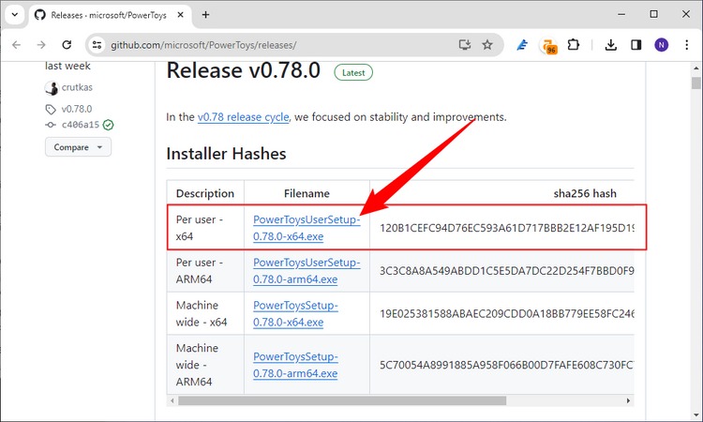Click sha256 hash column header
703x422 pixels.
[x=585, y=193]
